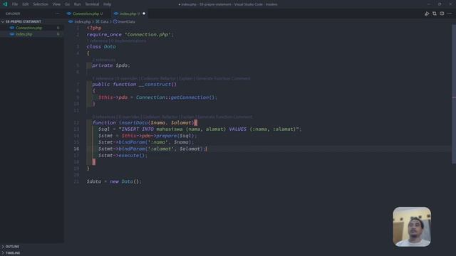Viewport: 456px width, 256px height.
Task: Click line number 16 in the gutter
Action: tap(76, 149)
